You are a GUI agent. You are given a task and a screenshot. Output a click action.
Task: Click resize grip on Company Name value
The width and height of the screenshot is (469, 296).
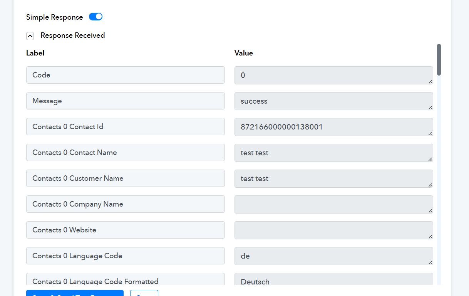coord(430,211)
